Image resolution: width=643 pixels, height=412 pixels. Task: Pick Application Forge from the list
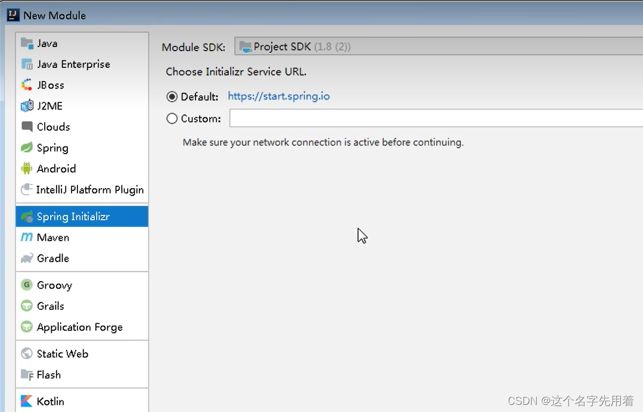79,327
